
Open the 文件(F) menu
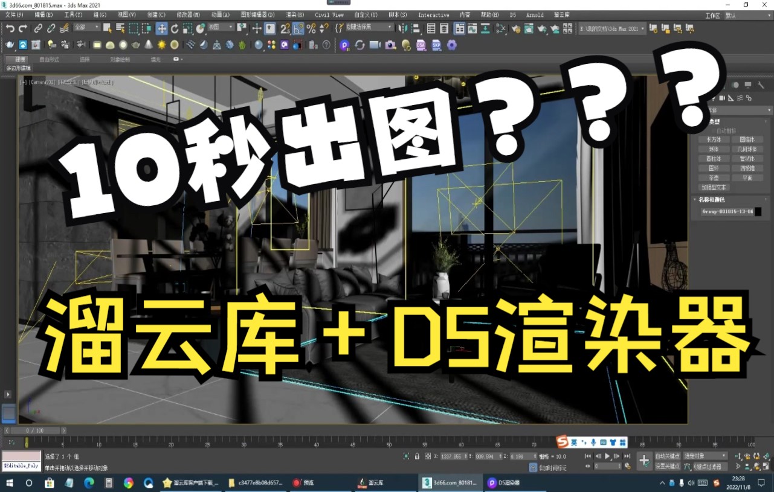coord(15,14)
